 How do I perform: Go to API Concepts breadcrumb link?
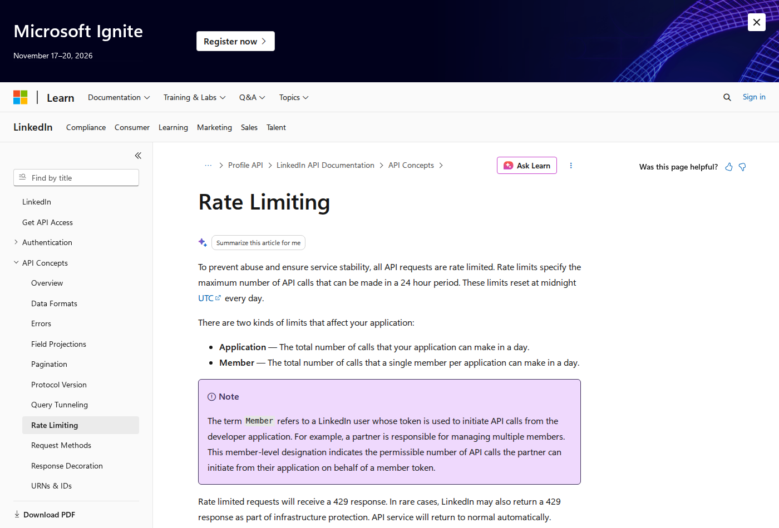[411, 166]
